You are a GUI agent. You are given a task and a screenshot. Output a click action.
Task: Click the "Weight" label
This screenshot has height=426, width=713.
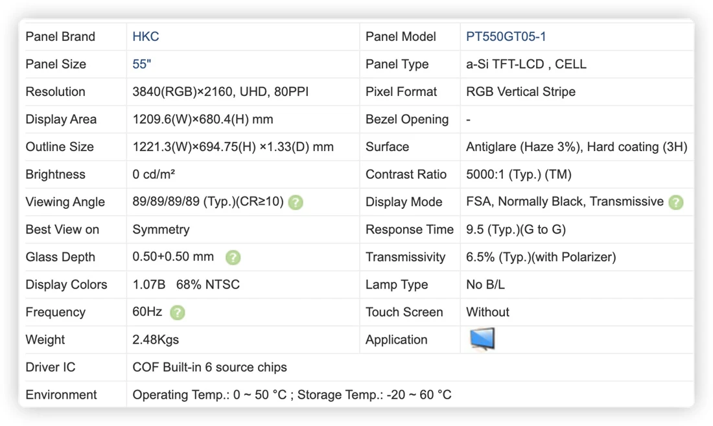pos(45,340)
